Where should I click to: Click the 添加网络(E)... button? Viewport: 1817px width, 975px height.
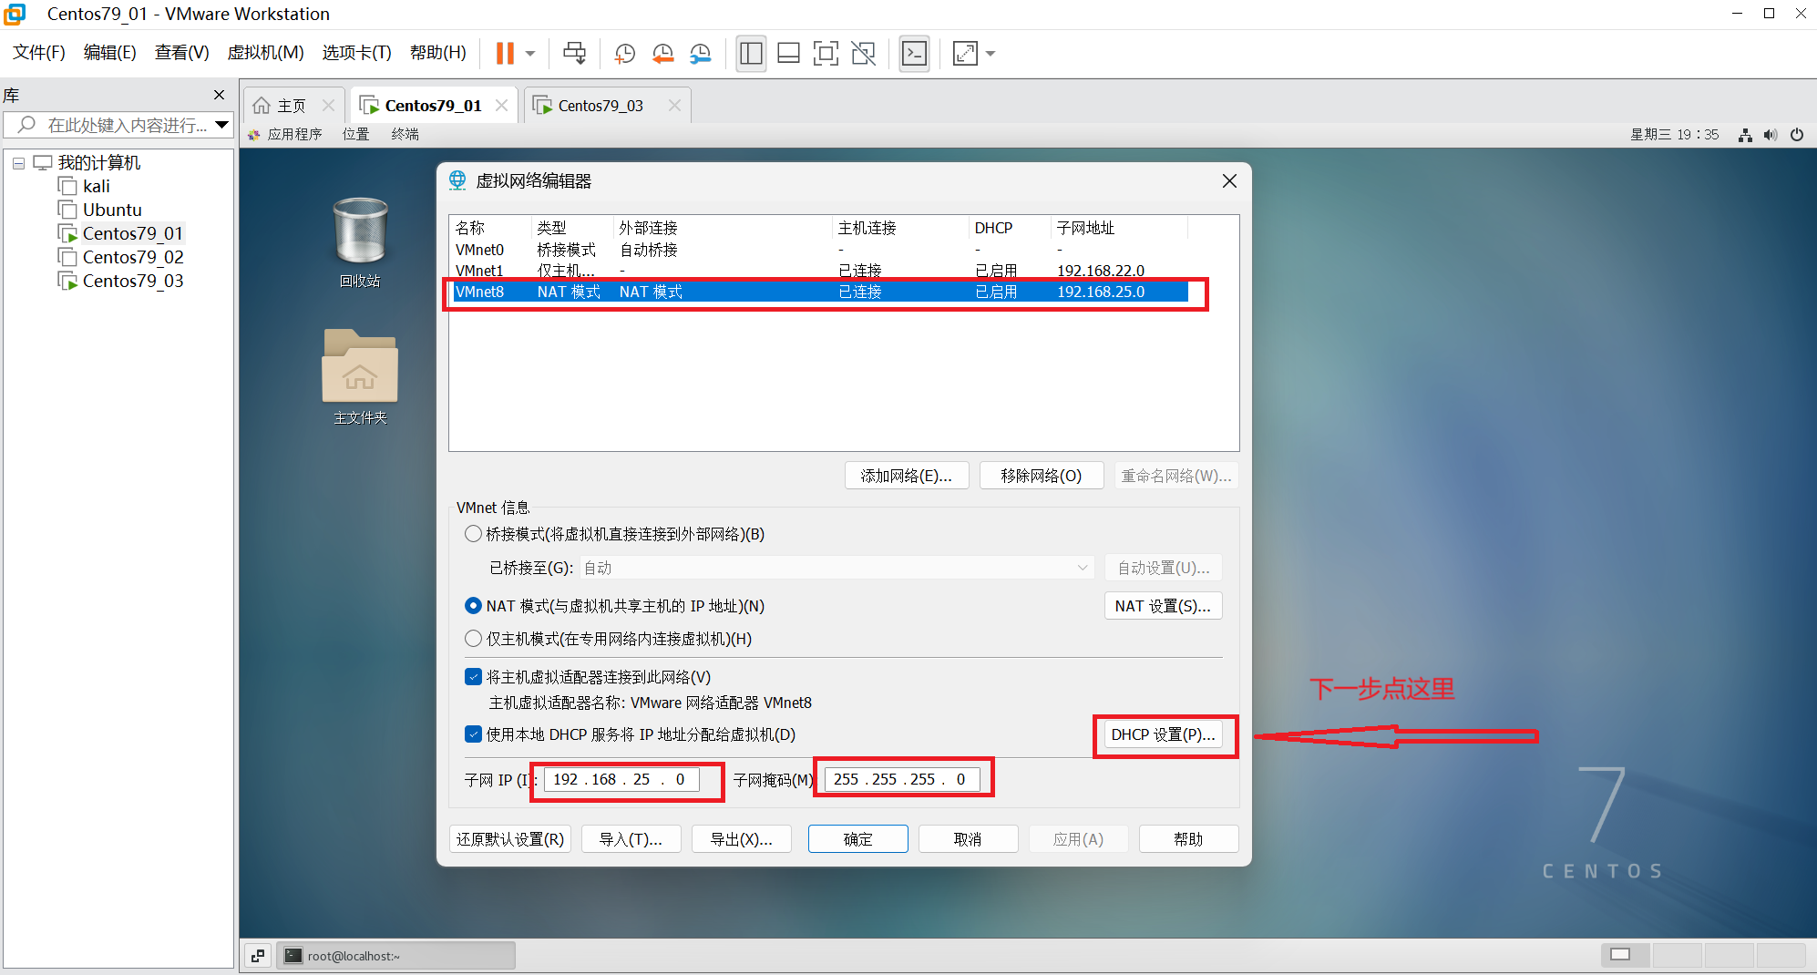[x=907, y=476]
